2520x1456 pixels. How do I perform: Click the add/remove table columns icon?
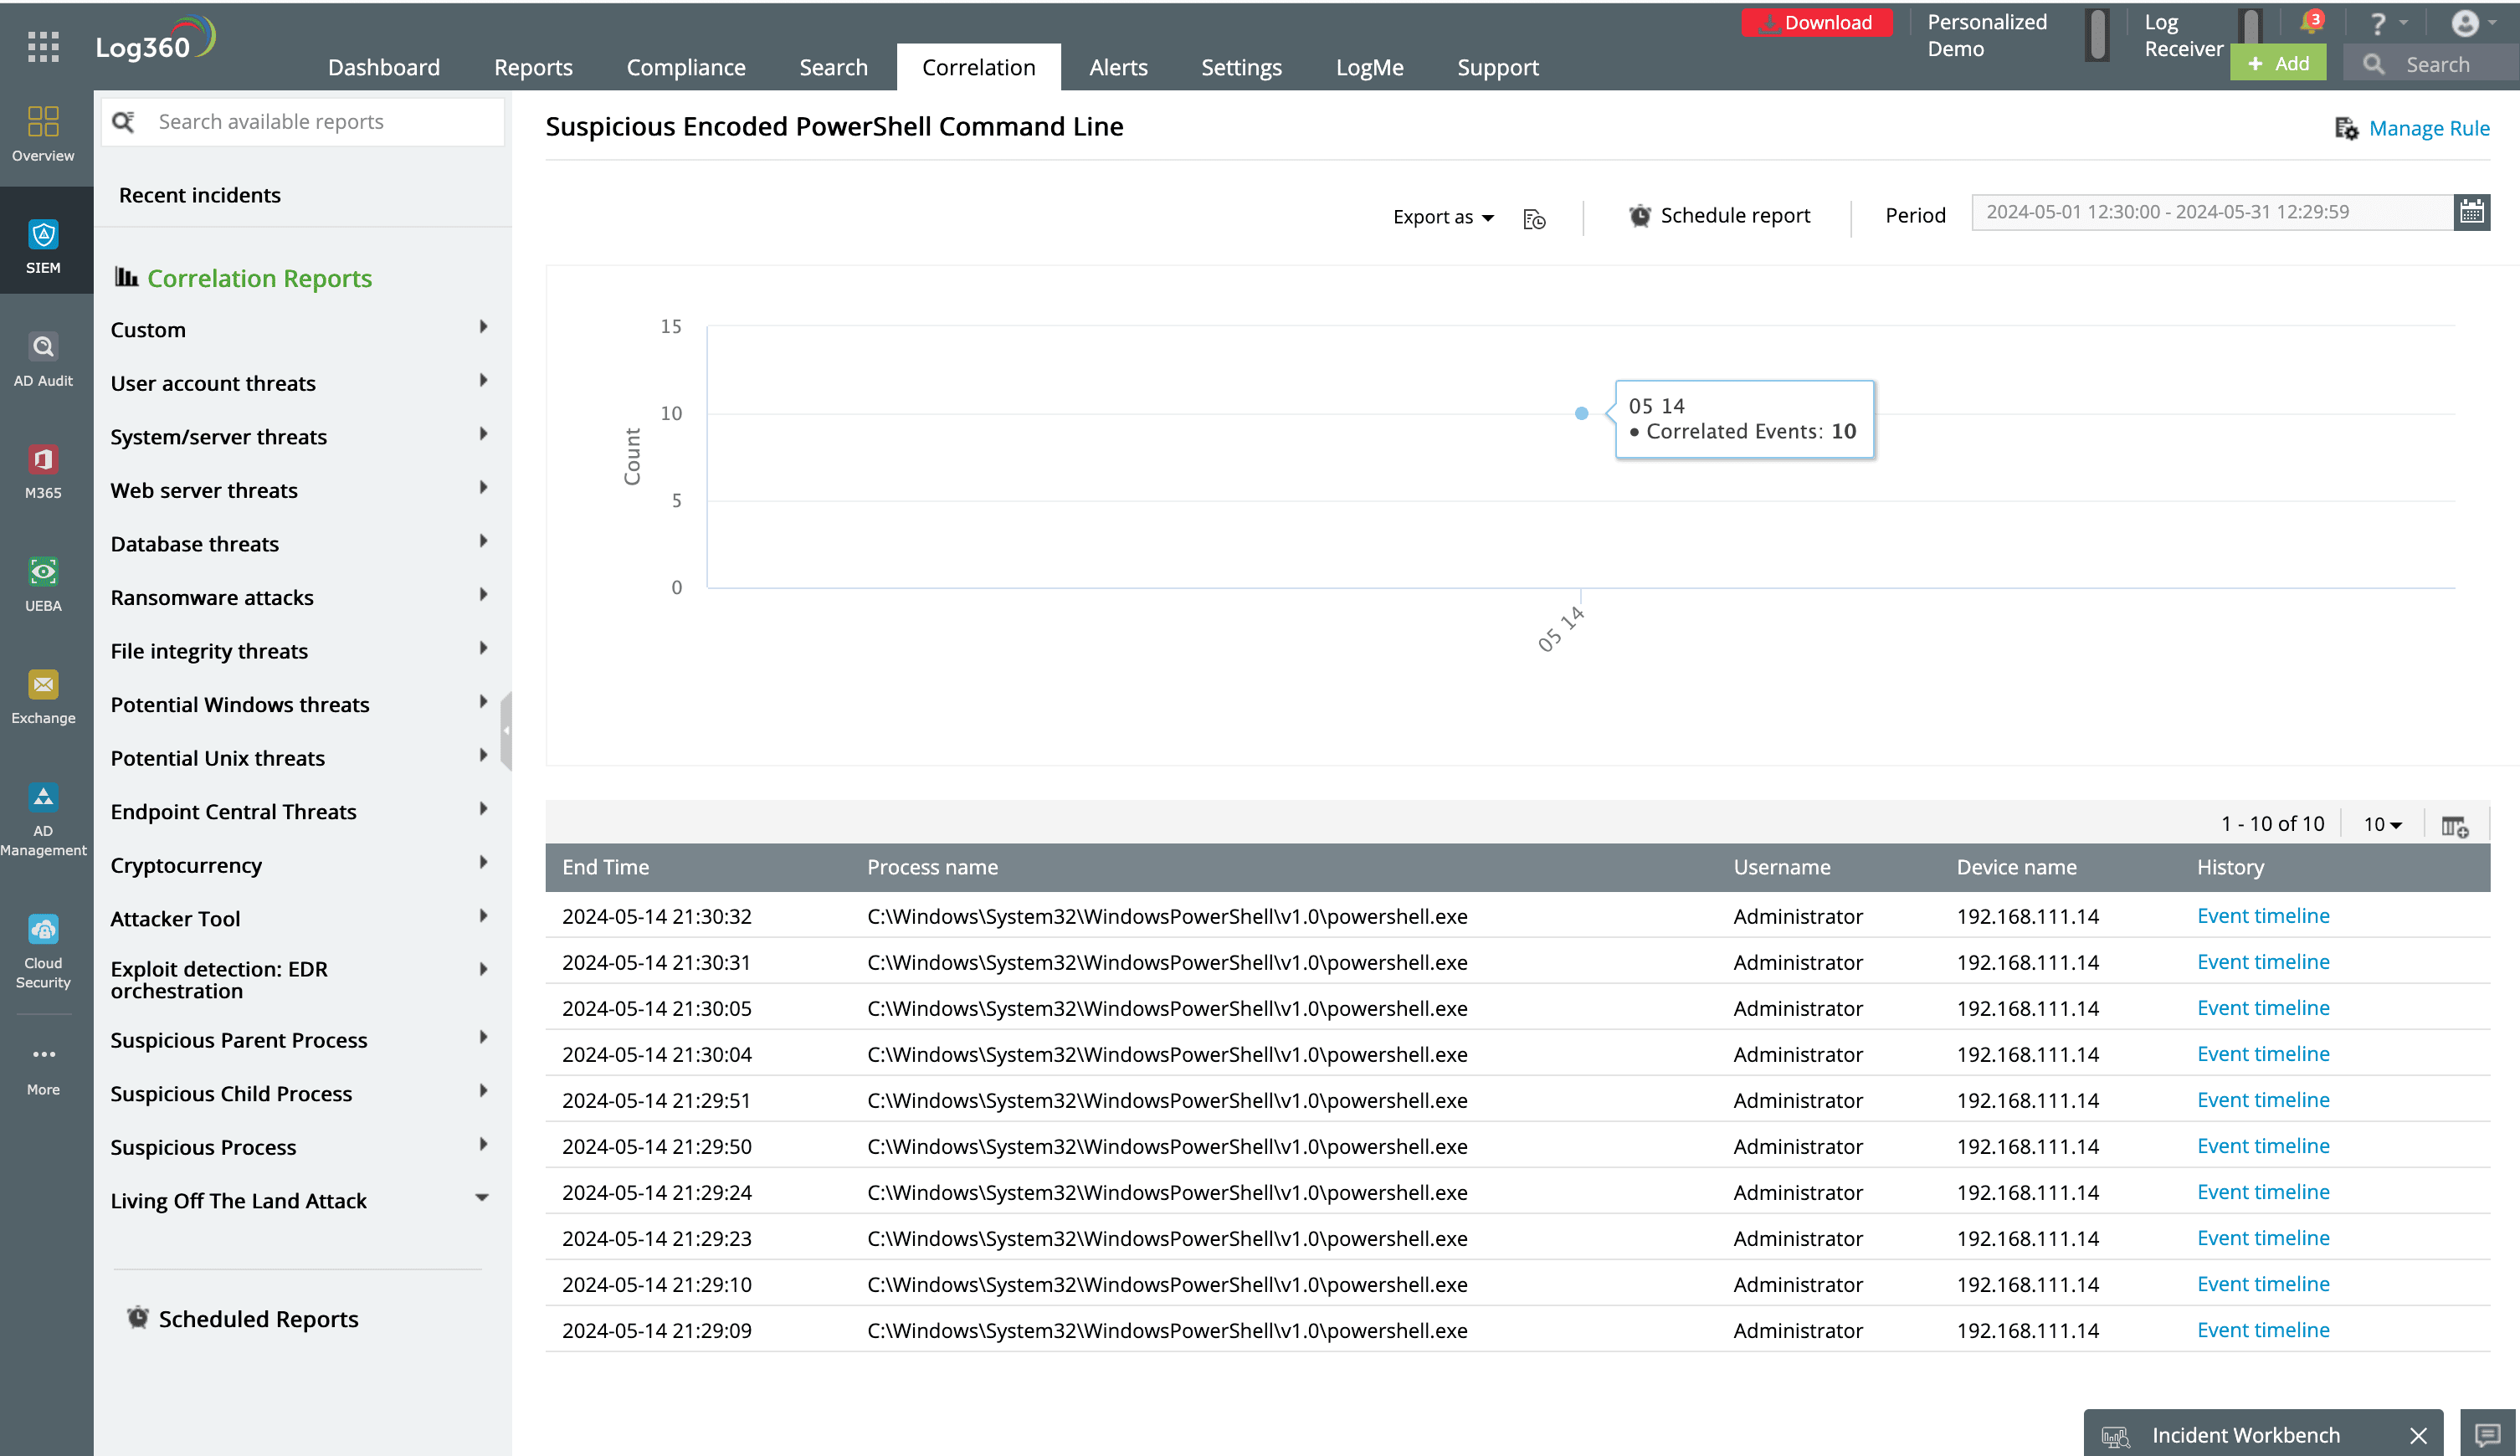coord(2454,826)
